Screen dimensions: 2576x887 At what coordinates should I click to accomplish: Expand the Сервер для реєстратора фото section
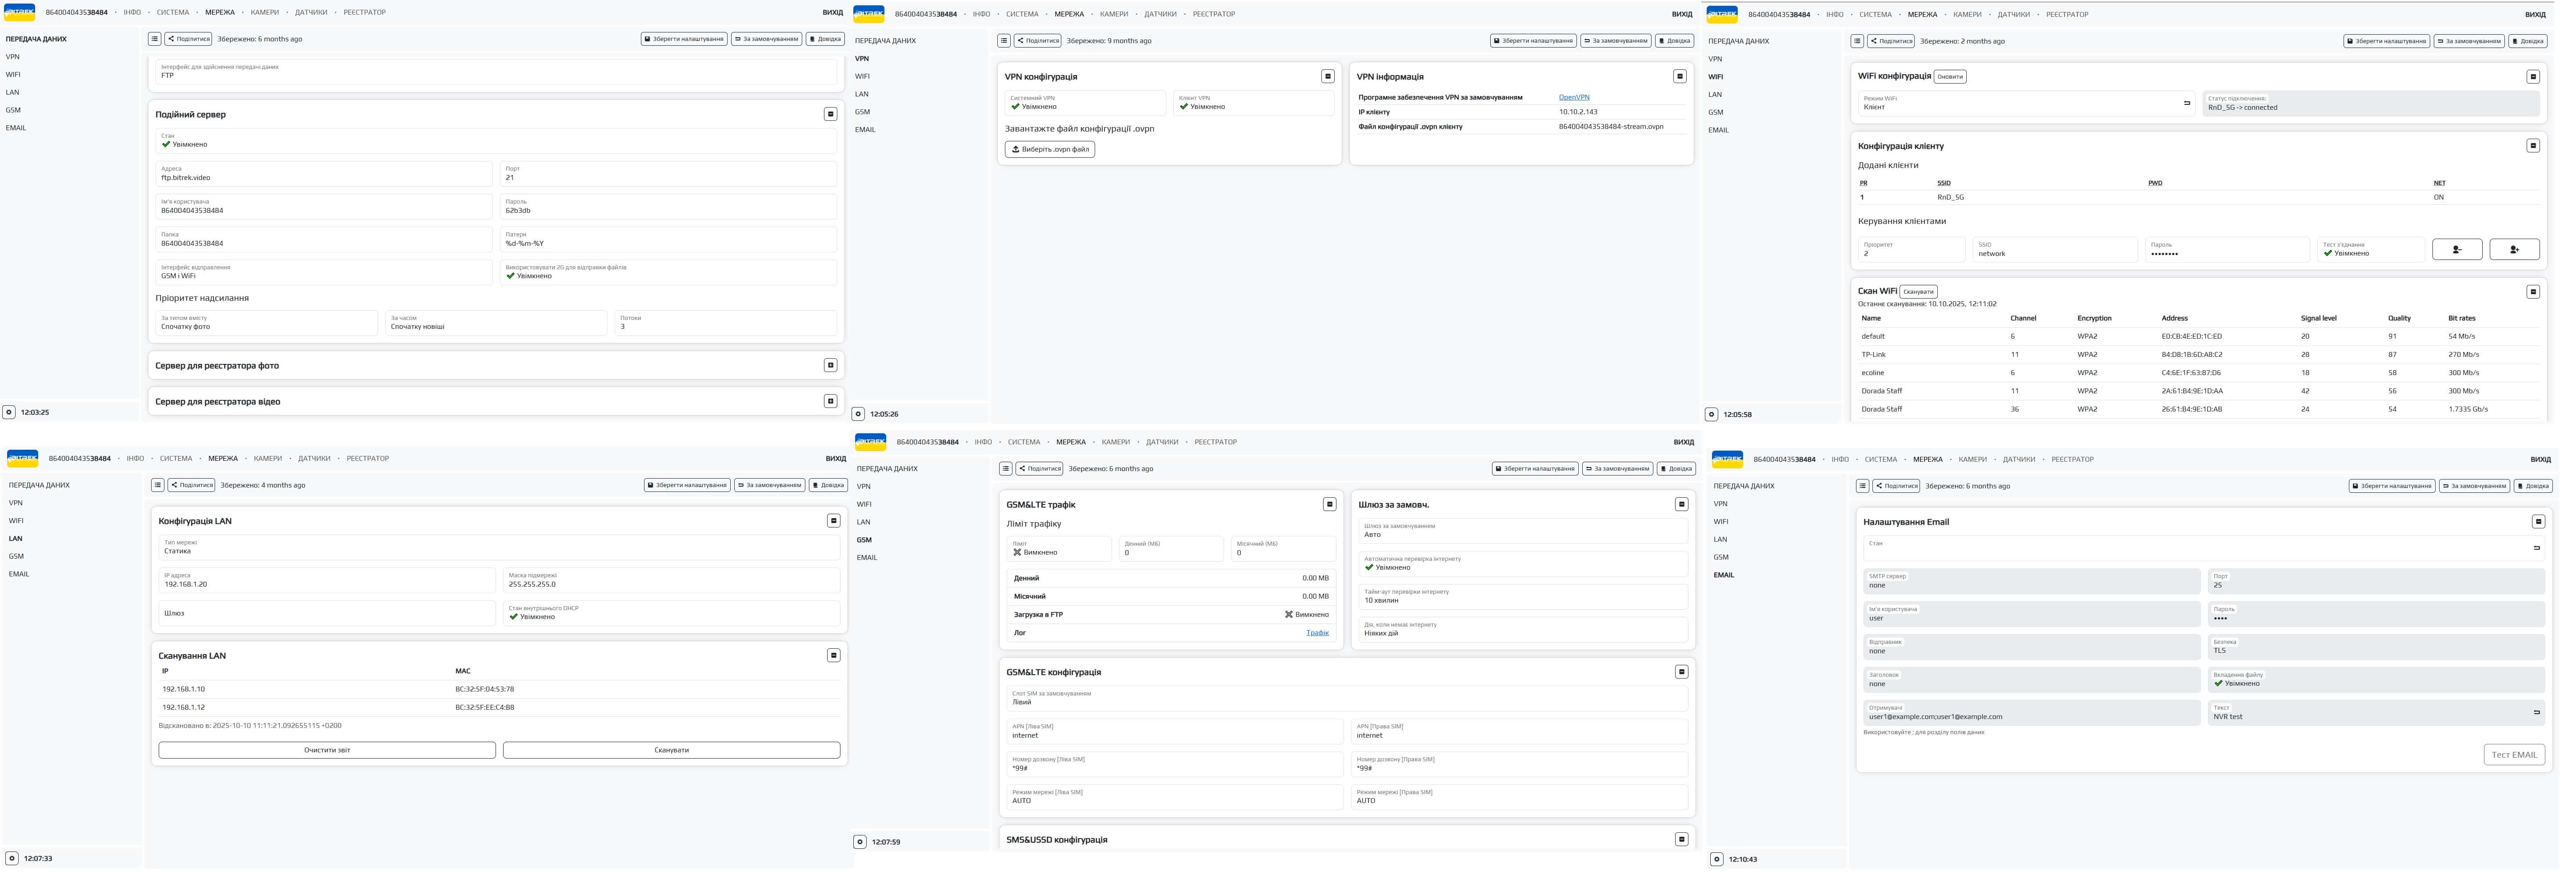pyautogui.click(x=830, y=365)
